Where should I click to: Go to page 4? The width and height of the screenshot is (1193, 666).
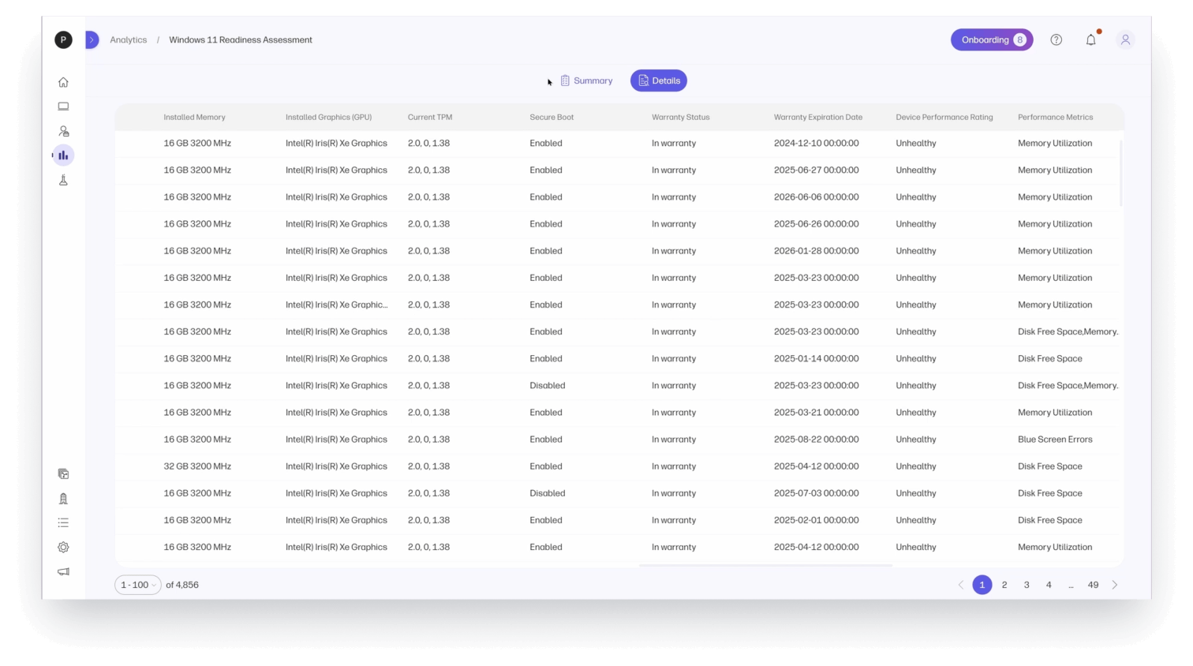click(x=1049, y=585)
